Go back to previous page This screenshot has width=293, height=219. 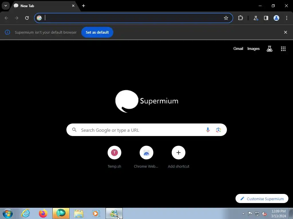coord(6,18)
